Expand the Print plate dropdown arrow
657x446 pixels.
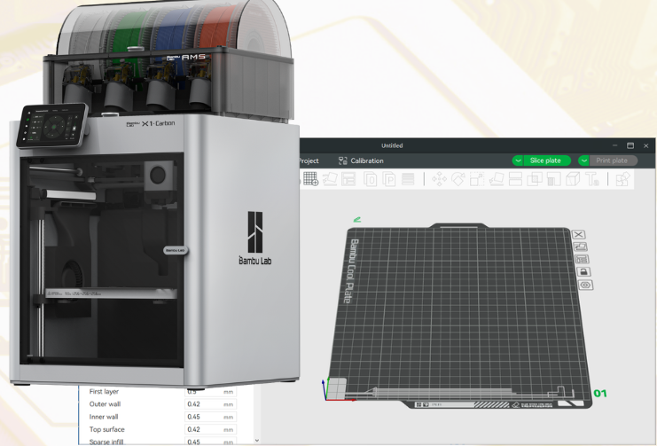point(584,160)
